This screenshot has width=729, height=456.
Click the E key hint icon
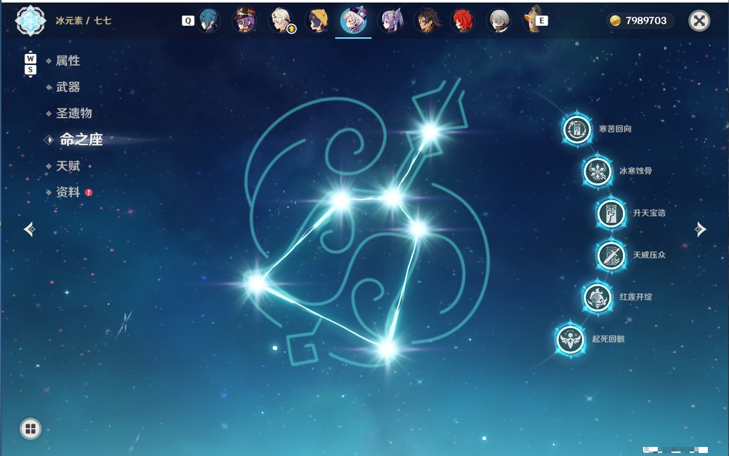tap(542, 21)
